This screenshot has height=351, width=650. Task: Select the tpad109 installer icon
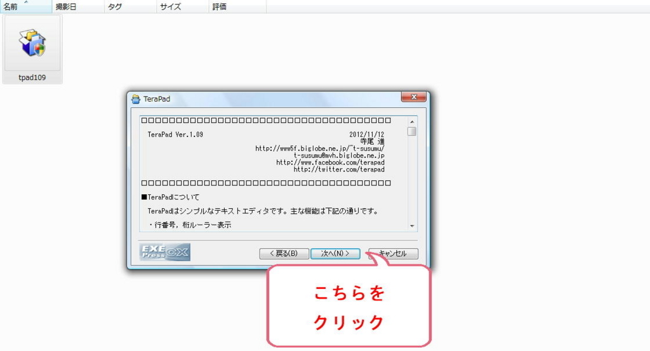32,43
